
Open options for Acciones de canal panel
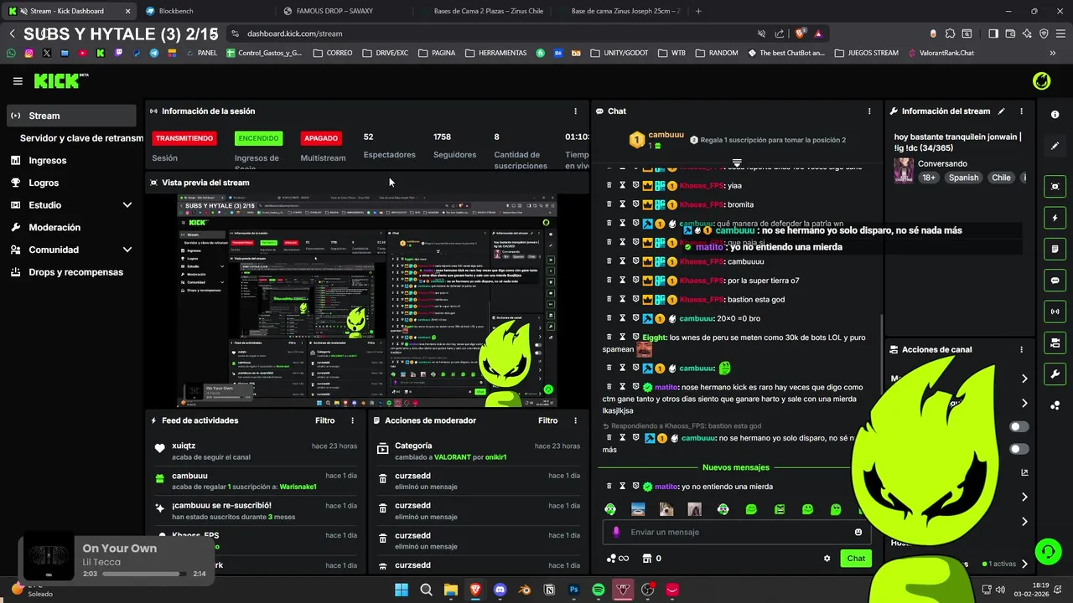(1021, 350)
